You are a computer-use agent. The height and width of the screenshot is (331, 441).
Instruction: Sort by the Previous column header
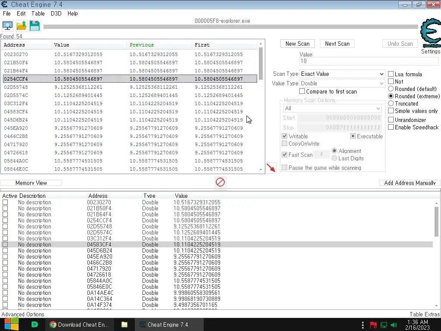pos(159,45)
